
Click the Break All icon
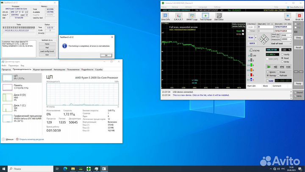tap(299, 17)
